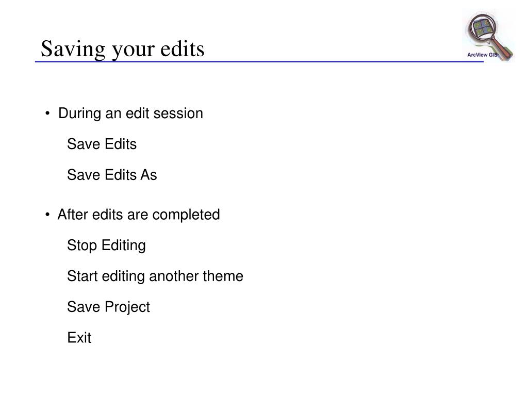The width and height of the screenshot is (528, 396).
Task: Select the Start editing another theme text
Action: click(155, 276)
